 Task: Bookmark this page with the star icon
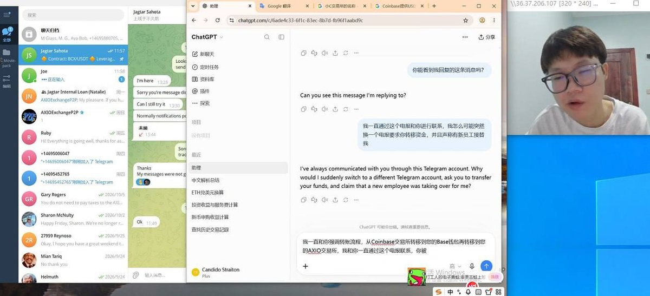465,20
